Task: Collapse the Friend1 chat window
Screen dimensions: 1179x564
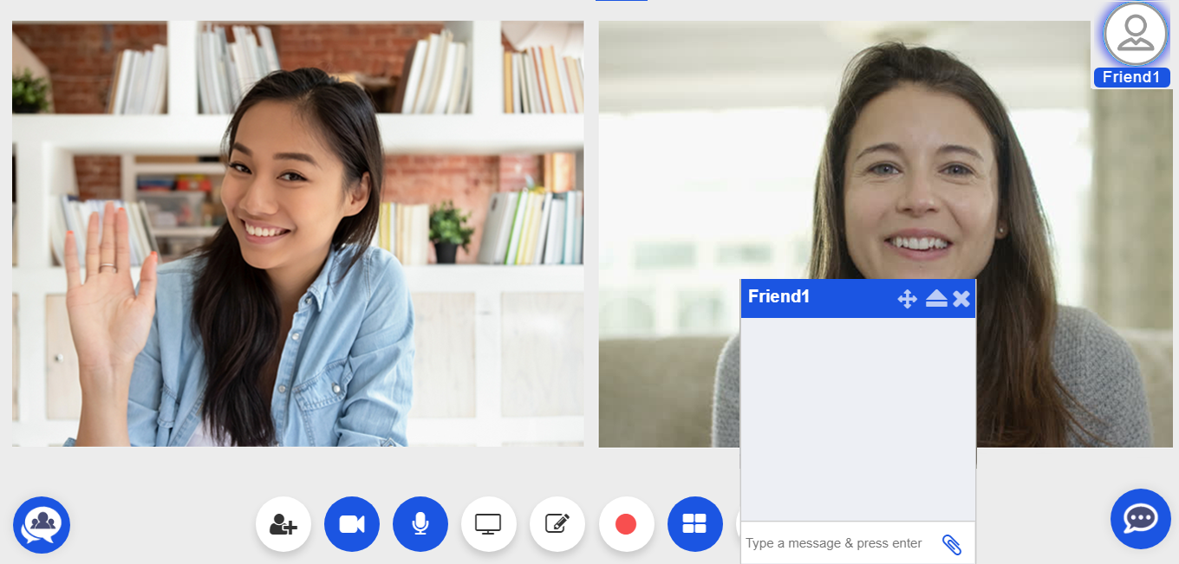Action: [936, 299]
